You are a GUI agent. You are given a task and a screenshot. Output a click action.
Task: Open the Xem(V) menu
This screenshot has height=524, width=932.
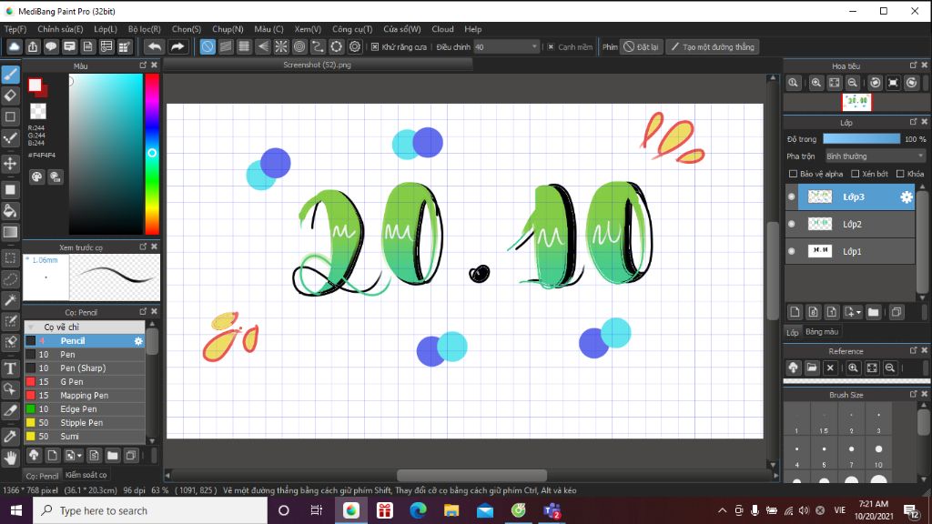(x=308, y=29)
